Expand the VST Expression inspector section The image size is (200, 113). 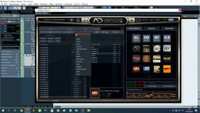[x=10, y=51]
